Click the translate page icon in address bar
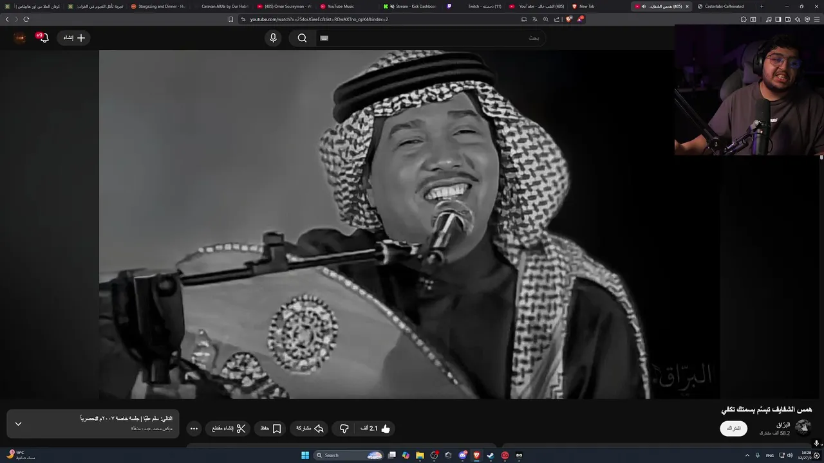This screenshot has height=463, width=824. point(535,19)
